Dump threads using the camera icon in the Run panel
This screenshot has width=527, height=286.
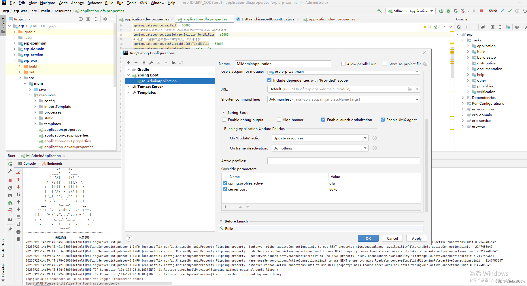pos(10,195)
